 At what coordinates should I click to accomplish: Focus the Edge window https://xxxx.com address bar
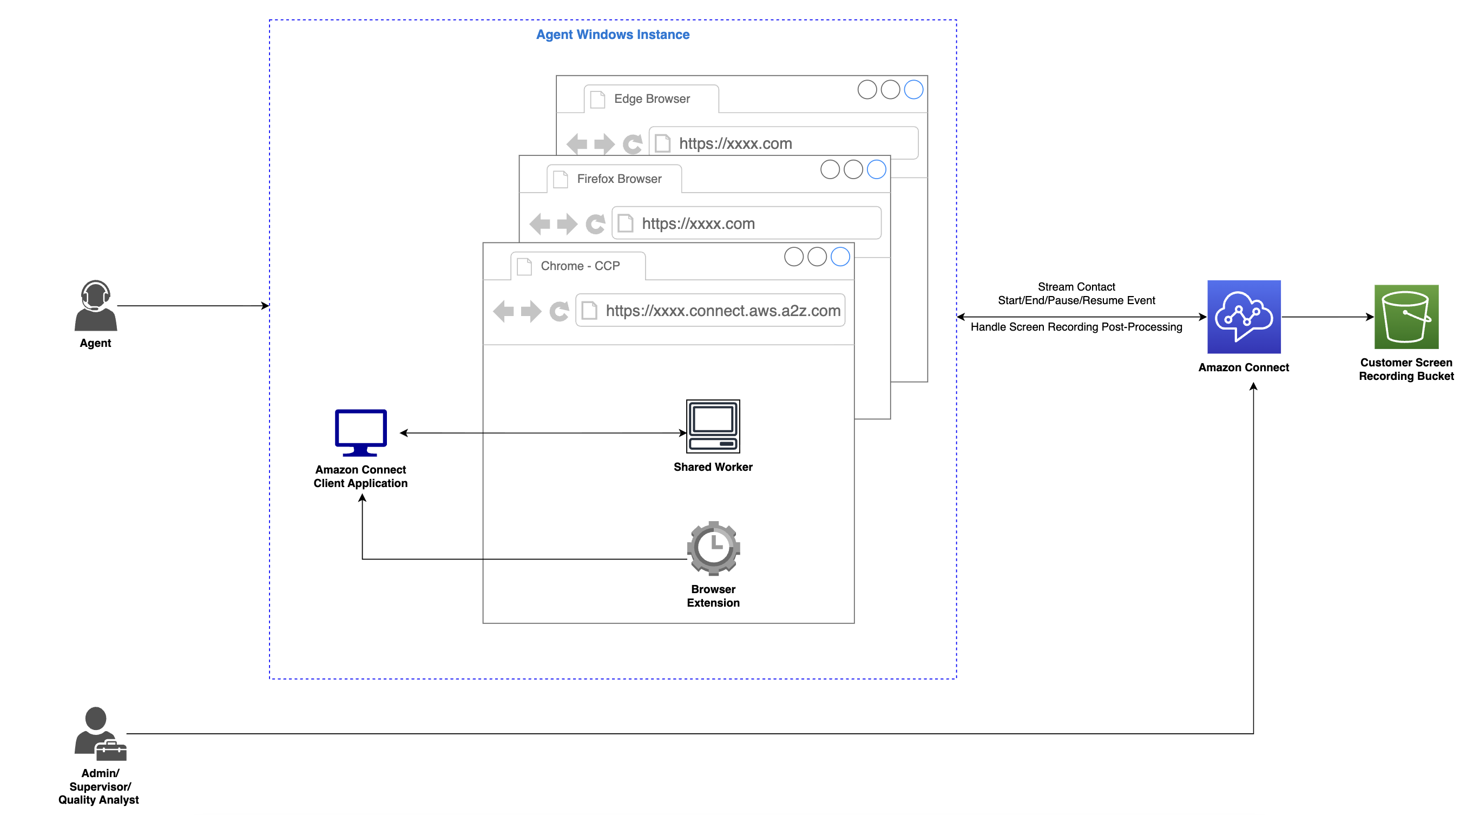[x=784, y=143]
